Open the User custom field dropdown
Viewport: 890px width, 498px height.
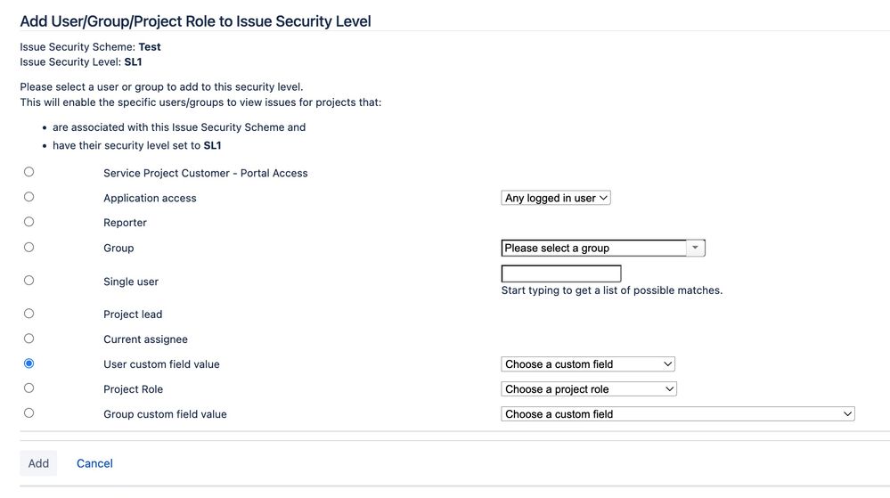(588, 364)
